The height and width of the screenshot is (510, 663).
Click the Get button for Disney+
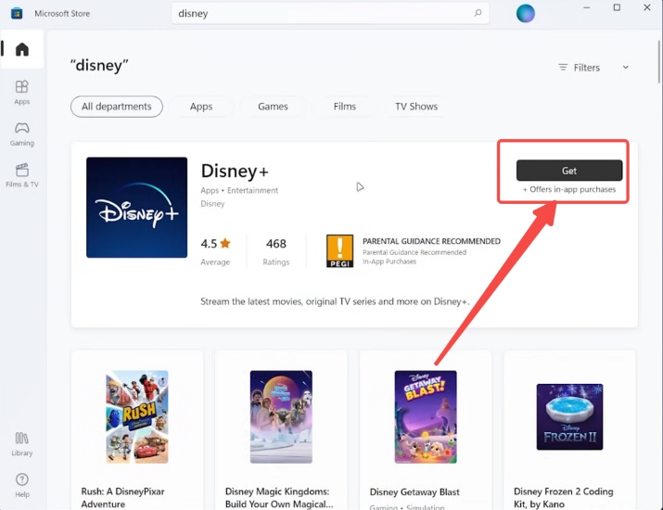pos(569,171)
